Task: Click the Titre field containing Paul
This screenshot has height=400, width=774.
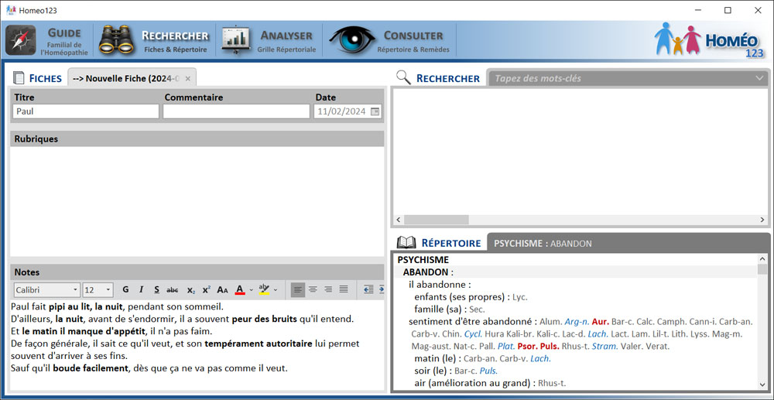Action: pyautogui.click(x=86, y=111)
